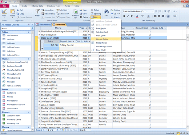This screenshot has width=189, height=135.
Task: Select Row Height menu entry
Action: 106,28
